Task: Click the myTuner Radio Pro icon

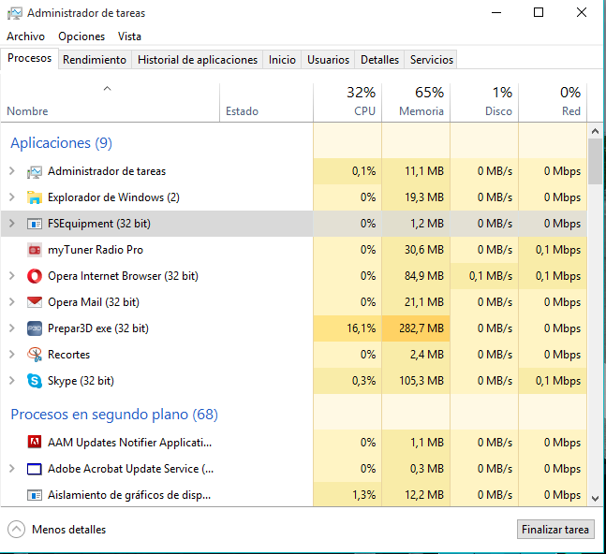Action: pos(35,250)
